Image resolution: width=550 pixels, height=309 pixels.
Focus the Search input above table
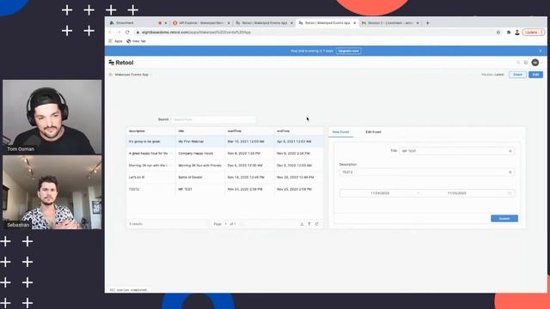click(x=213, y=119)
